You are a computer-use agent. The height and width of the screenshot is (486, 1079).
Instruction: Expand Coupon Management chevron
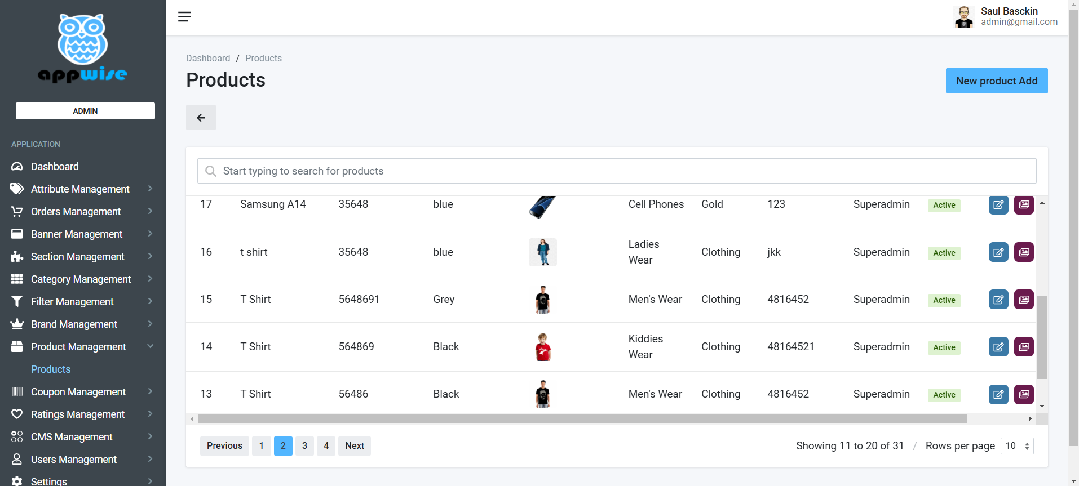(150, 391)
